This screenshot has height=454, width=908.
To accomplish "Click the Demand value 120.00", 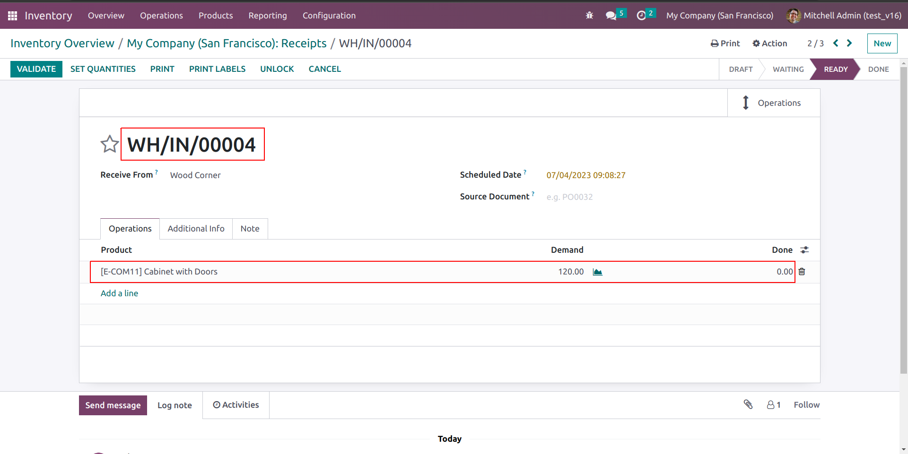I will click(x=571, y=272).
